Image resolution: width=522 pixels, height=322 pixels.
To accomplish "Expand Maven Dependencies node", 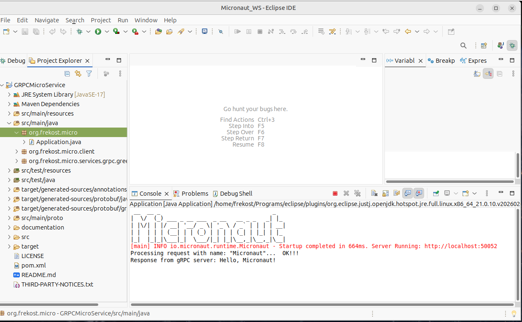I will (x=9, y=104).
